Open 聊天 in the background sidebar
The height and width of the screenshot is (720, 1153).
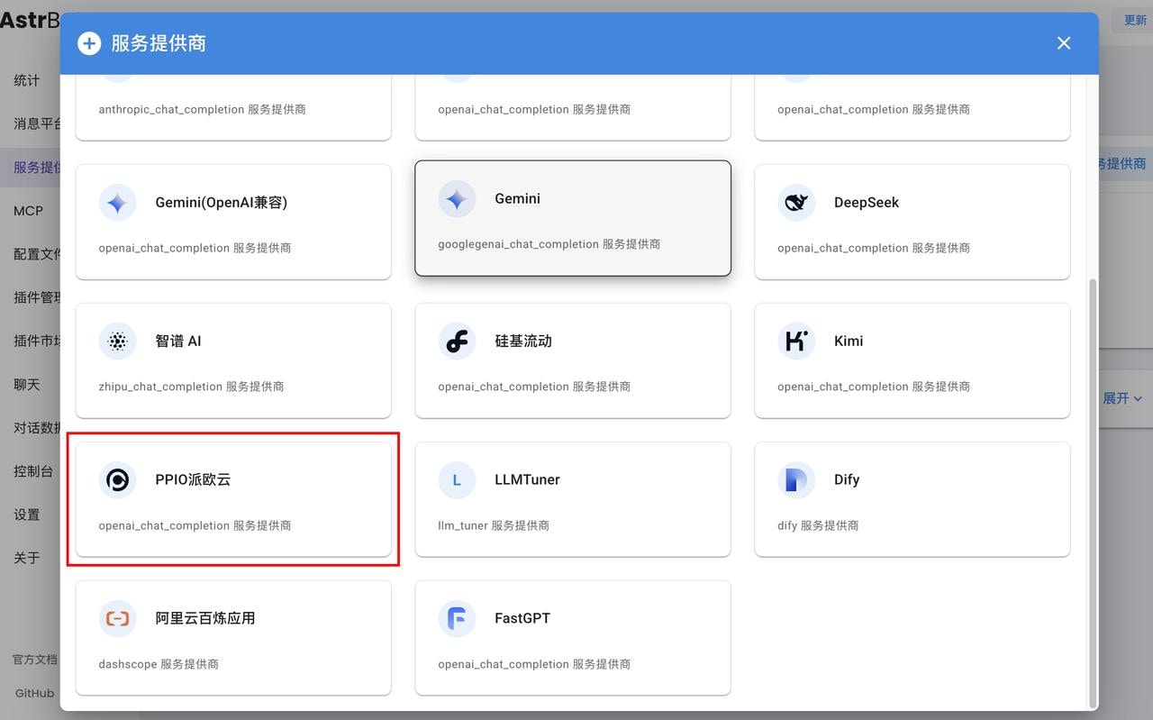coord(27,385)
